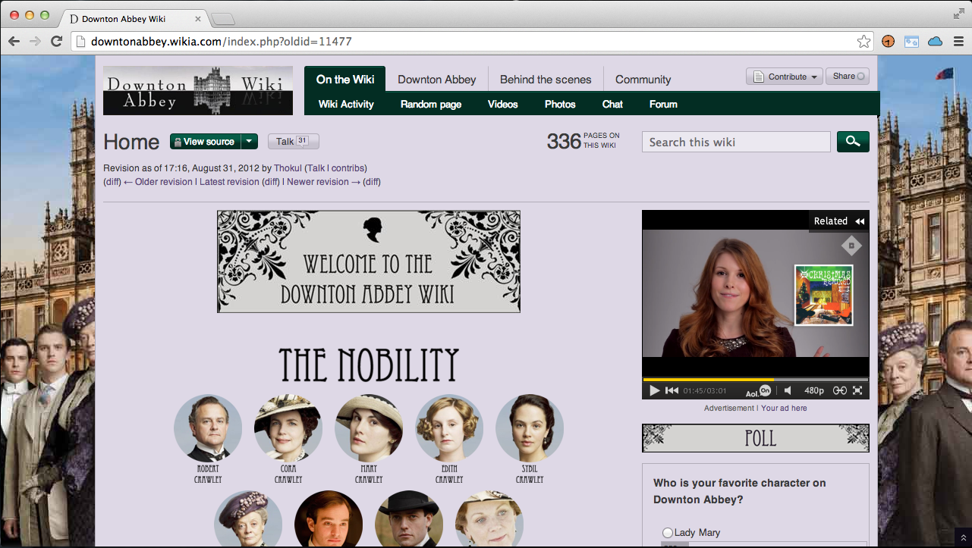972x548 pixels.
Task: Click the browser forward arrow
Action: coord(35,42)
